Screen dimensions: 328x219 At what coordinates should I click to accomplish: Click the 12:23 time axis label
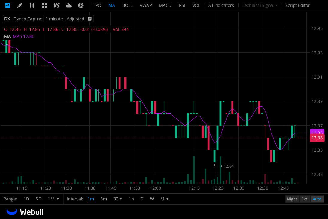point(218,188)
